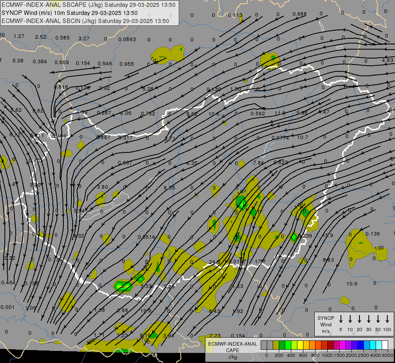Click the map value 3.80
Image resolution: width=395 pixels, height=363 pixels.
pos(102,187)
